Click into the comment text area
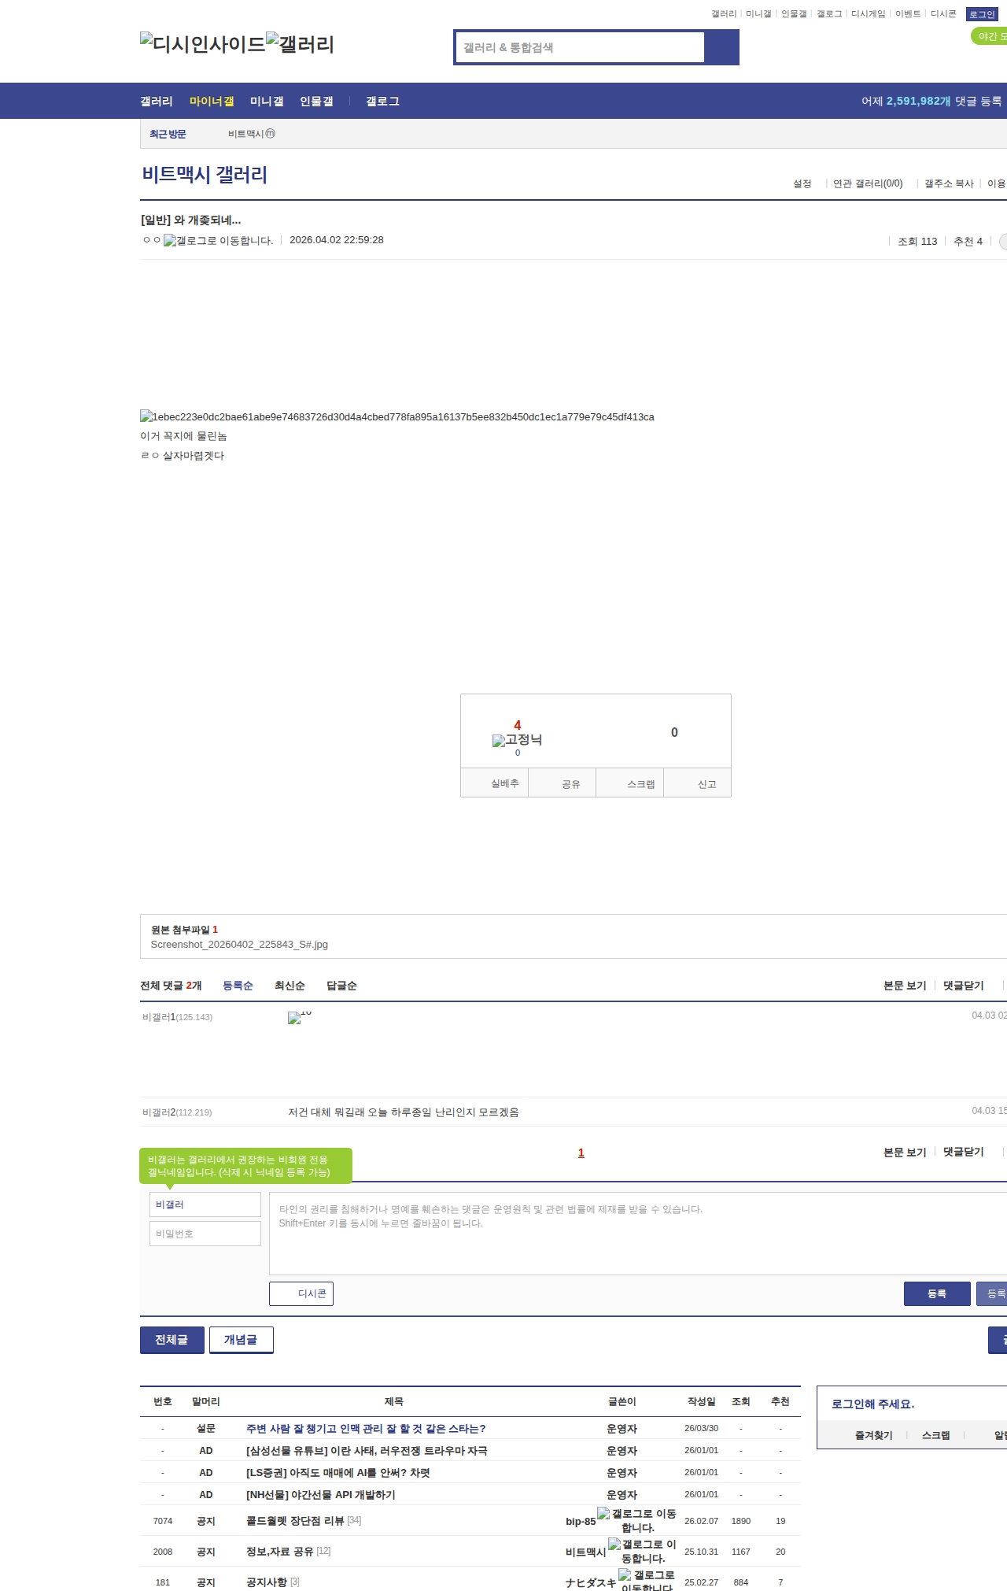 coord(638,1234)
